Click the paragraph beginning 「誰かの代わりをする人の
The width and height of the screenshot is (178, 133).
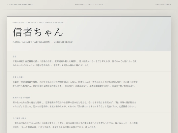75,125
